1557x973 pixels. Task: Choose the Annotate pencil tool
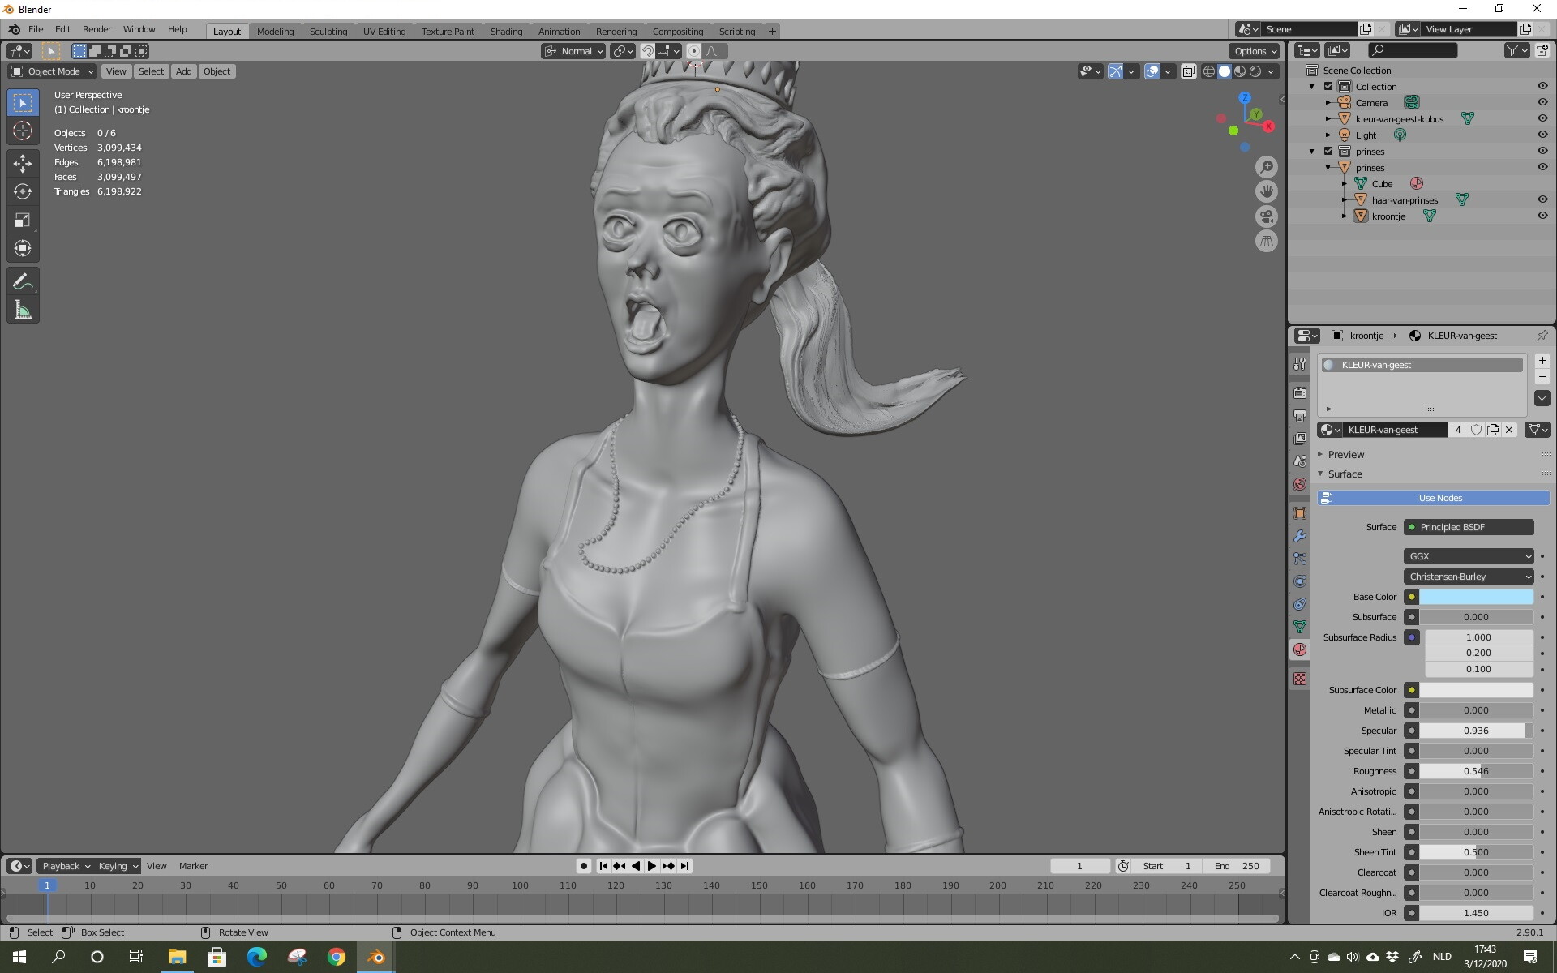coord(23,281)
